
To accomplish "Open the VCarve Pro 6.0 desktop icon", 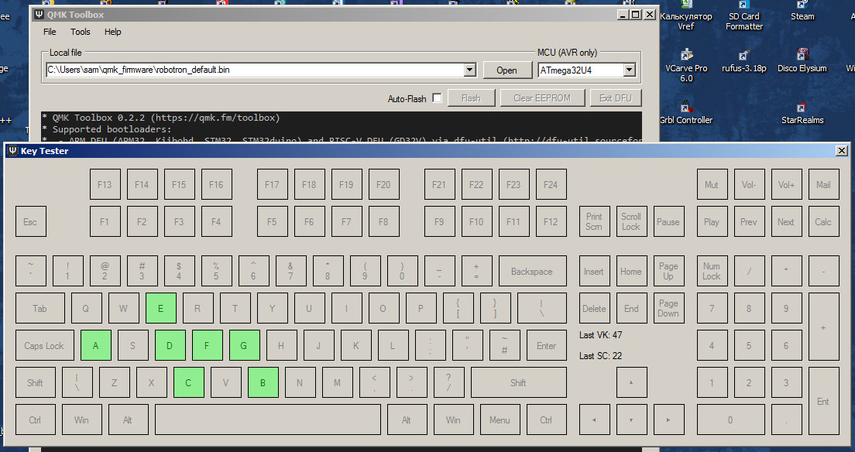I will [x=686, y=65].
